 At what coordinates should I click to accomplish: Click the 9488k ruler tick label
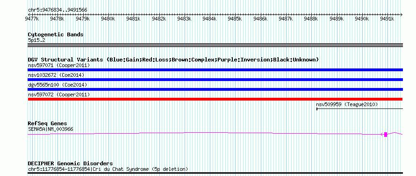311,19
